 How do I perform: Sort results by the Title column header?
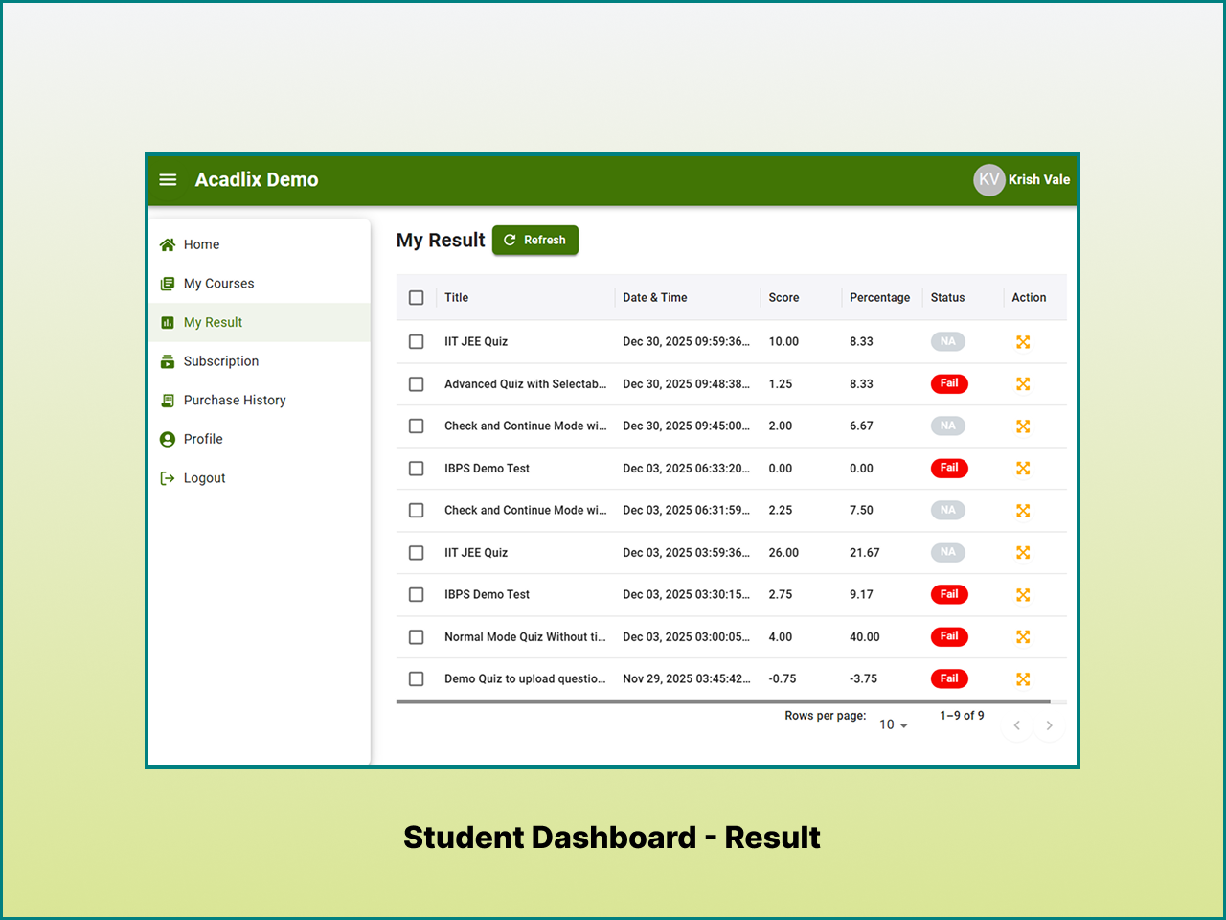[456, 297]
